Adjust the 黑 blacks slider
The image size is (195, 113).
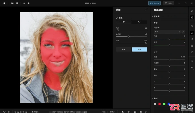coord(169,91)
